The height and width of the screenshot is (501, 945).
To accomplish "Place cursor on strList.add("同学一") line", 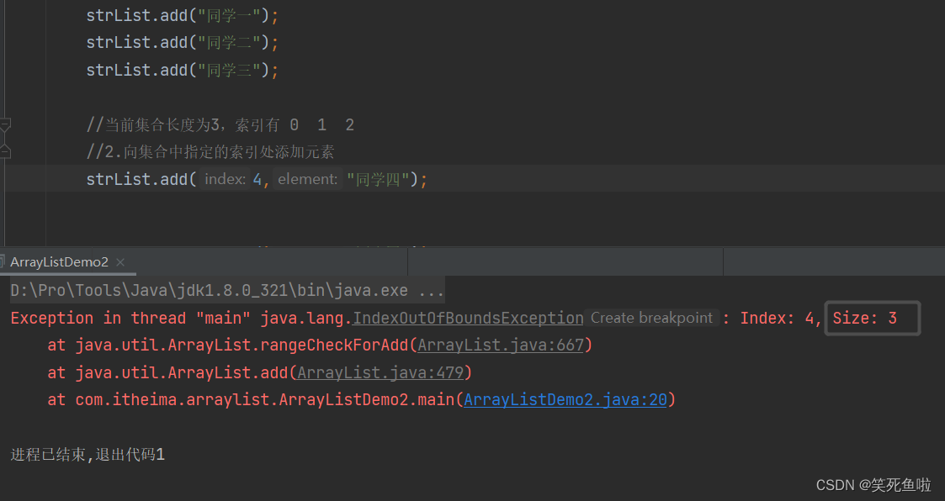I will (181, 14).
